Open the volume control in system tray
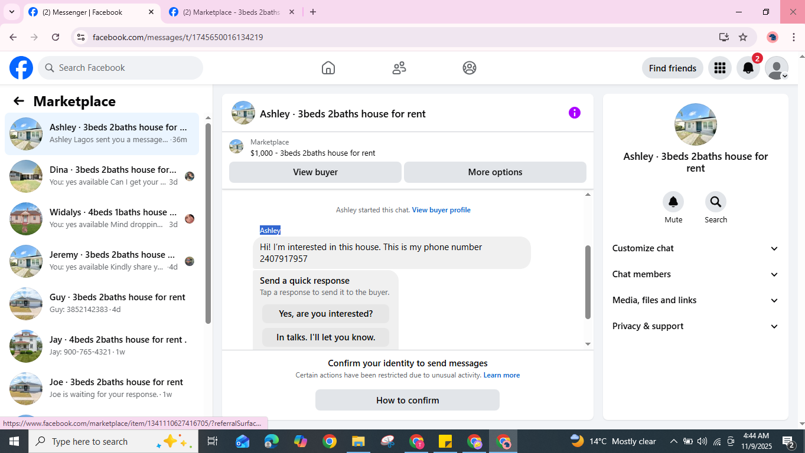 pyautogui.click(x=702, y=441)
